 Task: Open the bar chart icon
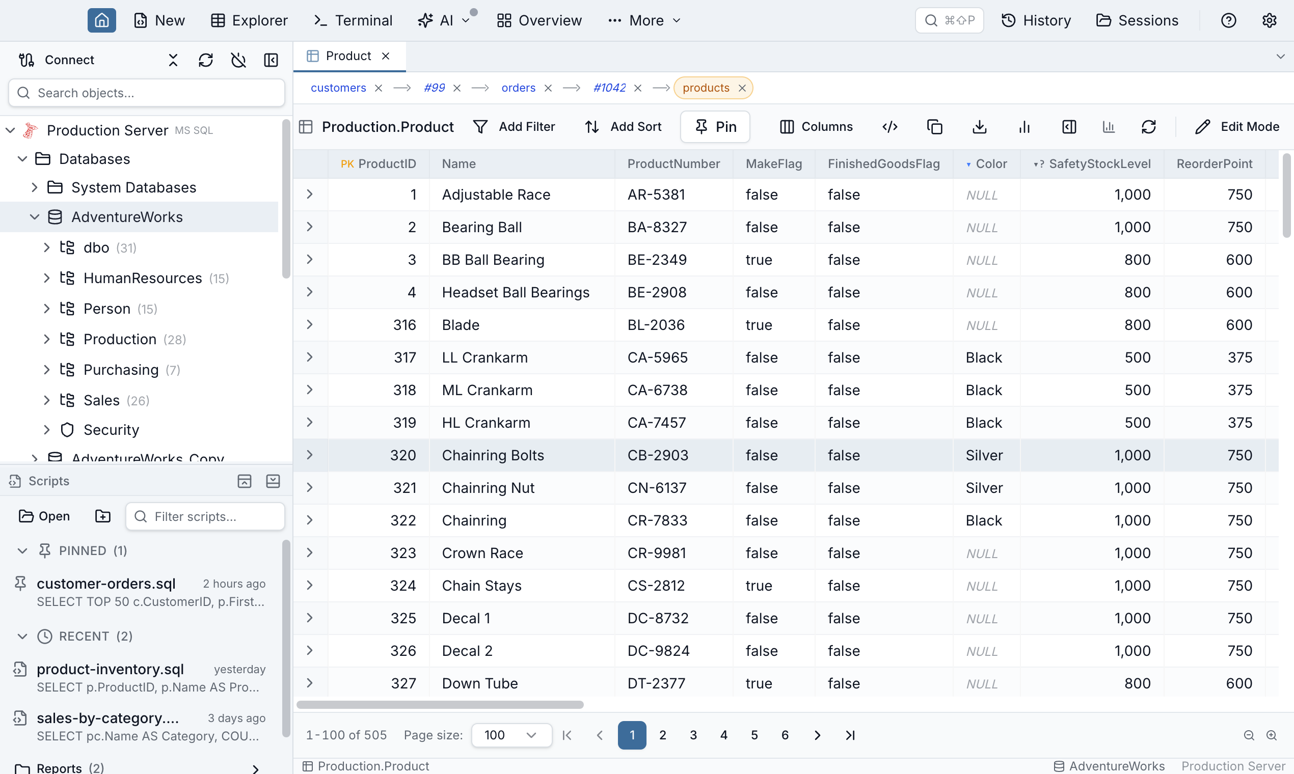tap(1024, 127)
